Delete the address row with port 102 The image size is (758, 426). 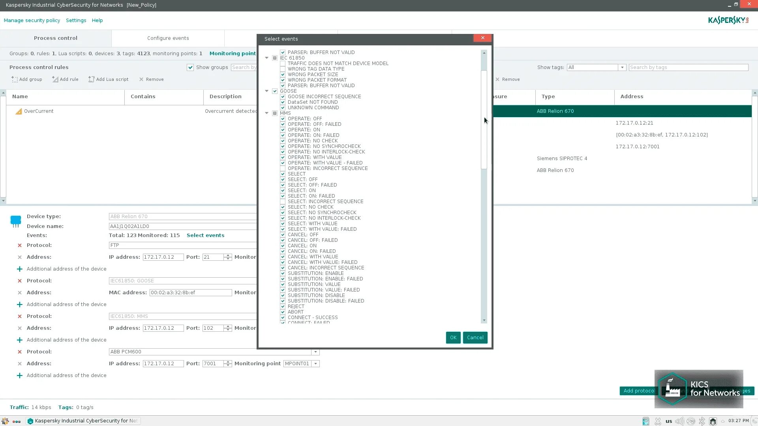19,328
